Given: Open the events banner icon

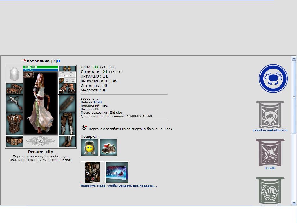Looking at the screenshot, I should click(270, 114).
